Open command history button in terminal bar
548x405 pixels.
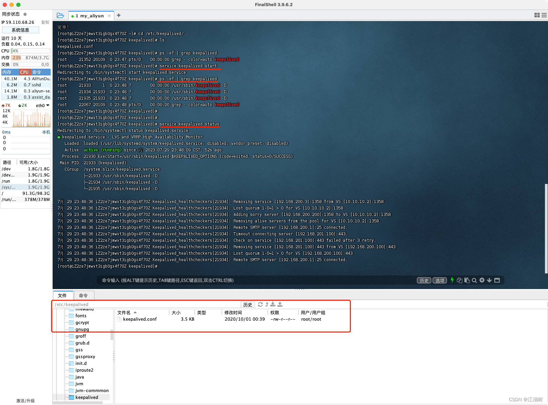point(424,281)
